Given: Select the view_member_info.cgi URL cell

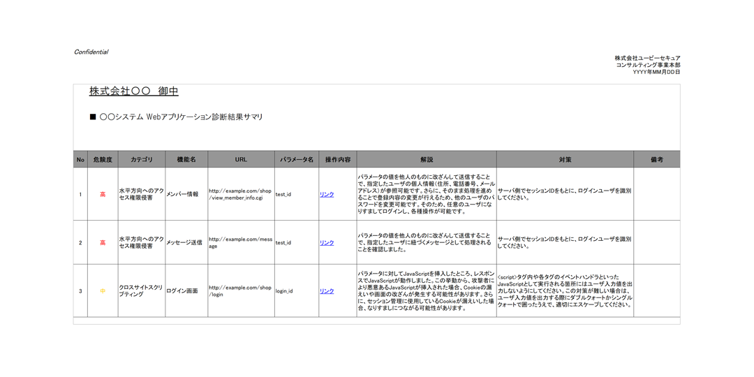Looking at the screenshot, I should pos(242,194).
